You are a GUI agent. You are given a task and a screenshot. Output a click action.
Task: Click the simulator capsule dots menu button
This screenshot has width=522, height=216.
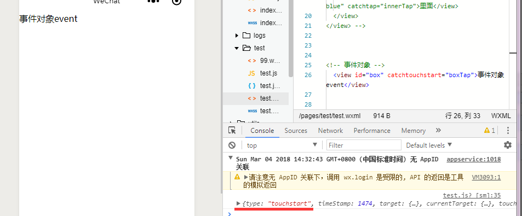click(153, 1)
